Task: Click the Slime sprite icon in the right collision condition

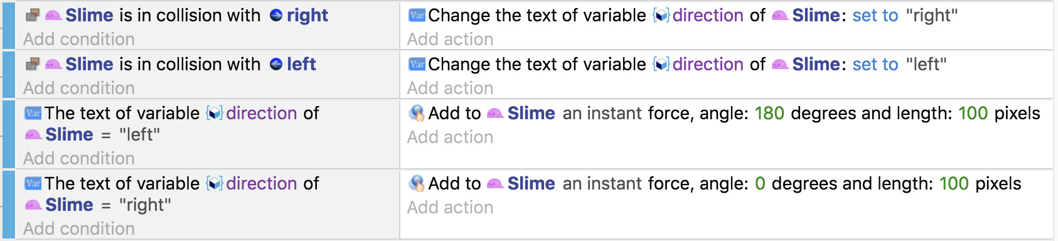Action: click(53, 15)
